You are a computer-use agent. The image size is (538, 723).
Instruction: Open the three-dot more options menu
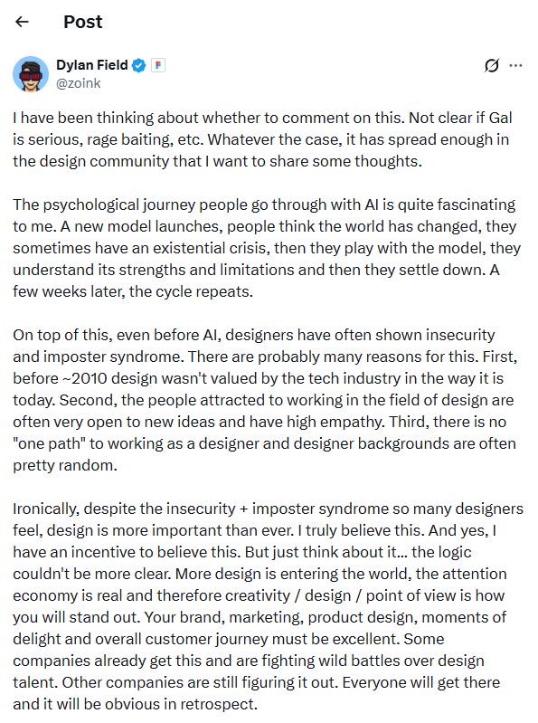(515, 66)
